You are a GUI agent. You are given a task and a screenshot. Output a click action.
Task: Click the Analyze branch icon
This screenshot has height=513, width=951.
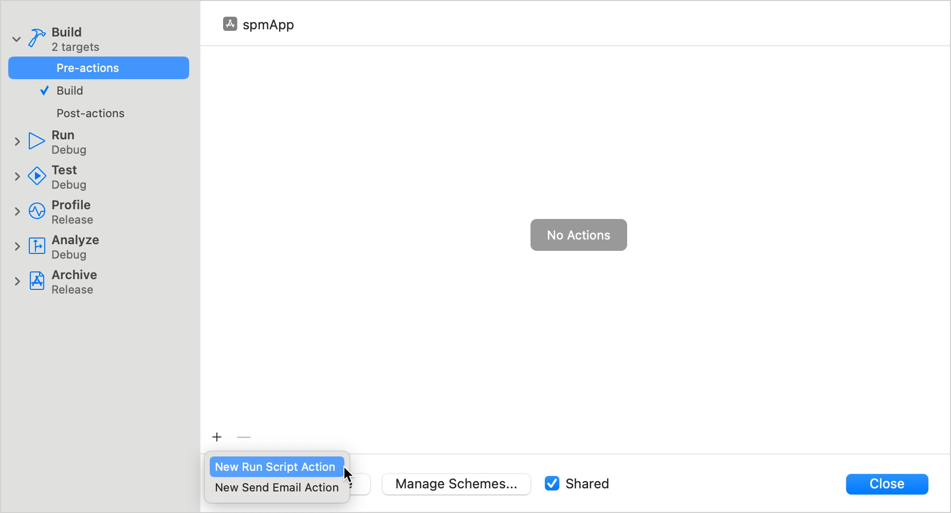[36, 246]
